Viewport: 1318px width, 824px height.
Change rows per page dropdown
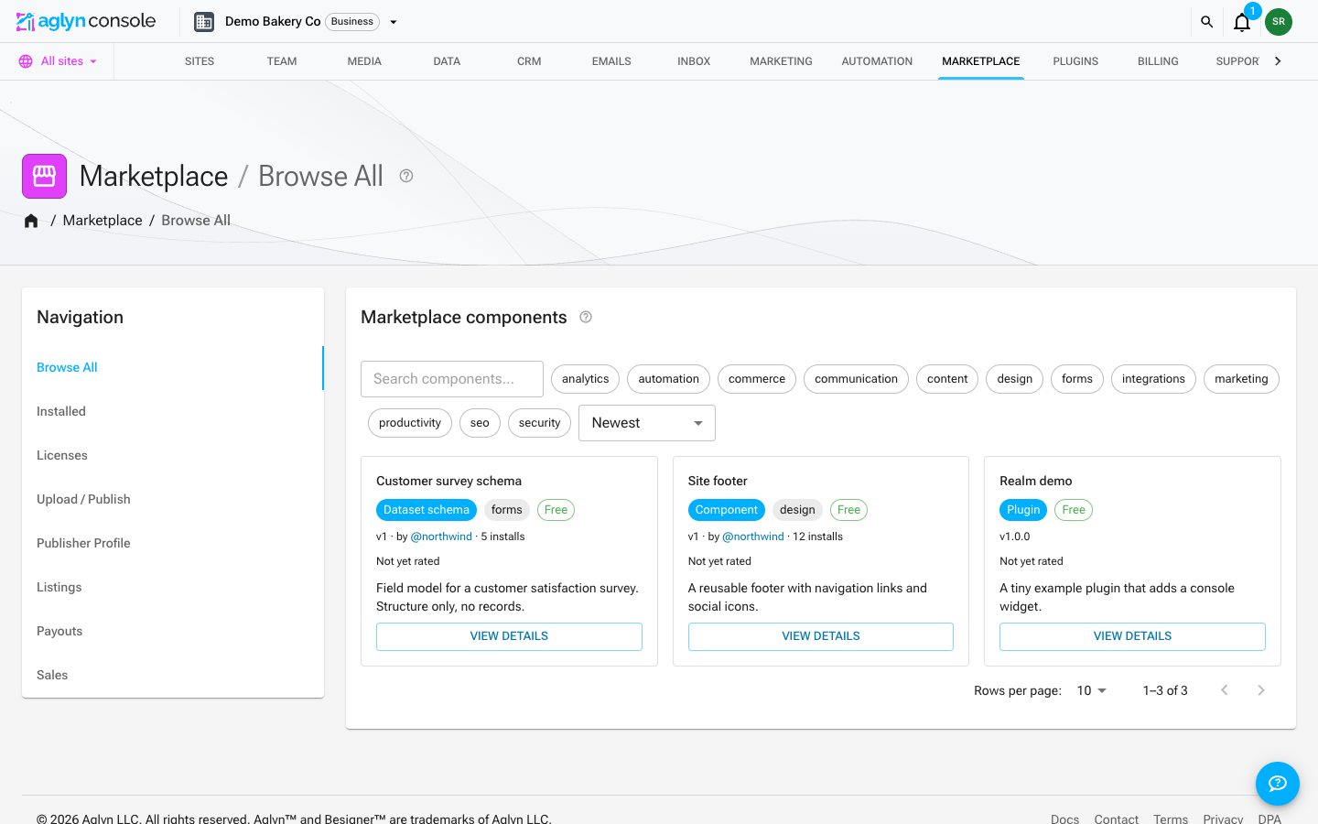[1092, 690]
